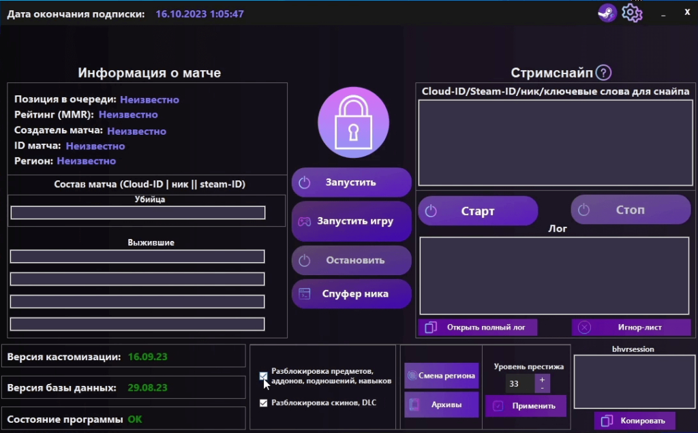Toggle Разблокировка скинов, DLC checkbox

(263, 403)
